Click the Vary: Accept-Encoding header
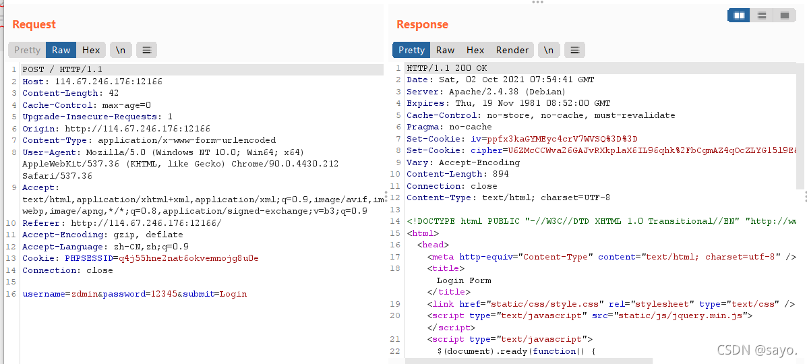This screenshot has width=807, height=364. pos(463,162)
